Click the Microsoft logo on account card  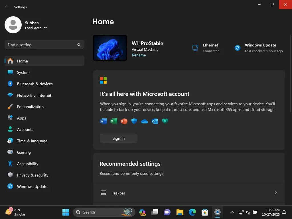pyautogui.click(x=103, y=80)
